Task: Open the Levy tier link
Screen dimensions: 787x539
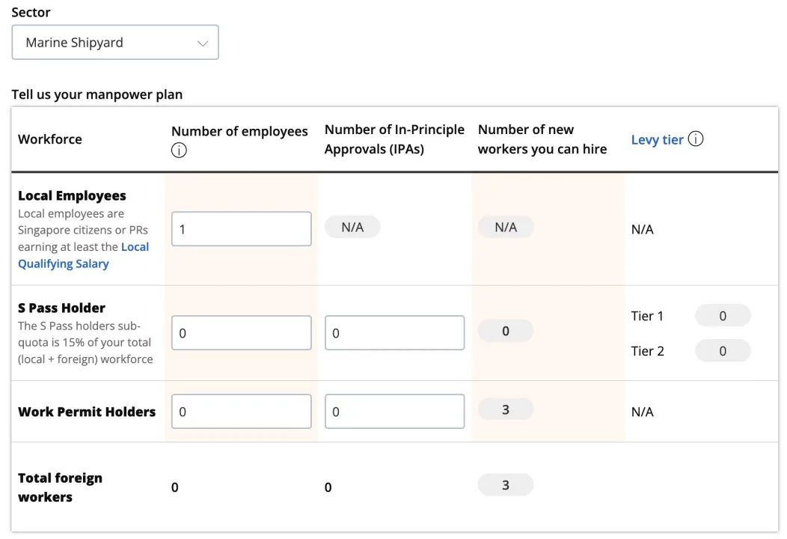Action: pyautogui.click(x=656, y=140)
